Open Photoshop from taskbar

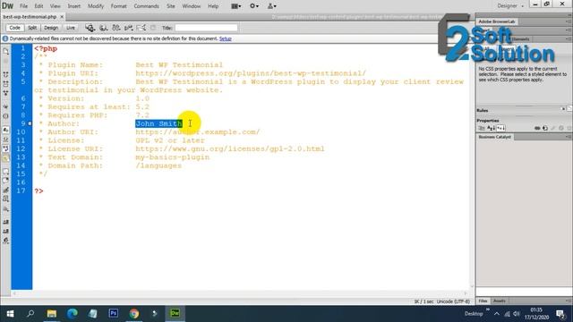point(114,313)
